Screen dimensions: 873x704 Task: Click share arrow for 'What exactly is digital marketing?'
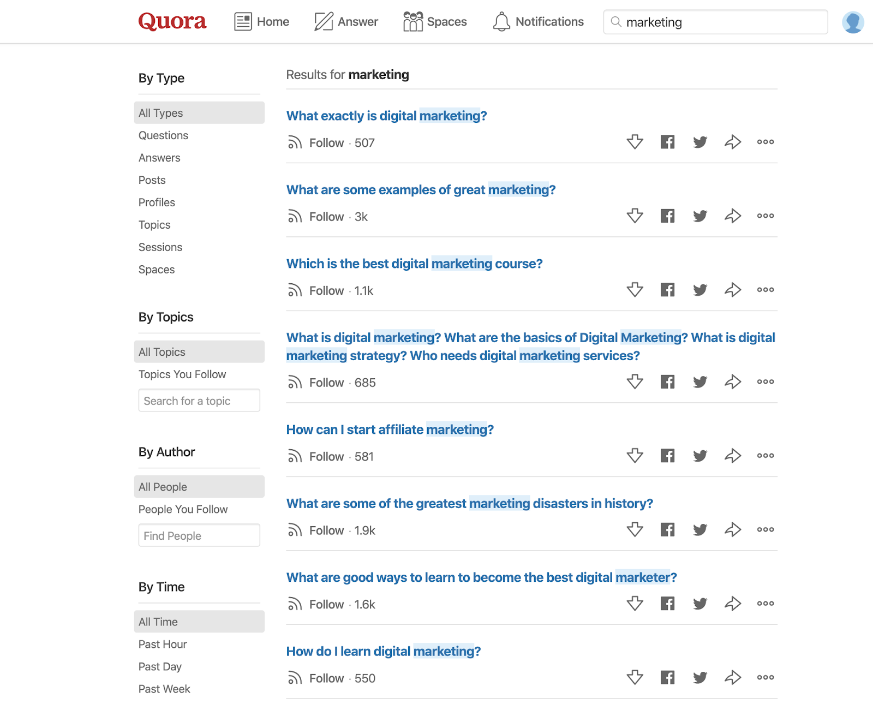[733, 142]
